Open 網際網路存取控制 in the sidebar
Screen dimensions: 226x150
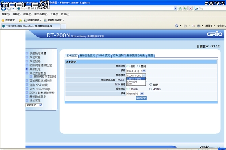[44, 77]
